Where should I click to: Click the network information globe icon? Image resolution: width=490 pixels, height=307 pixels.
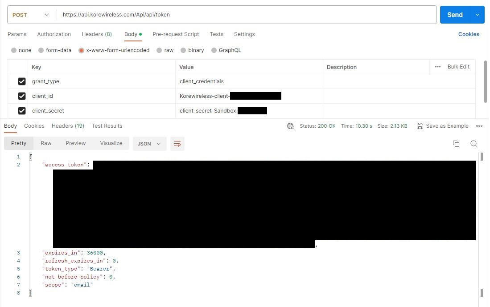[290, 126]
